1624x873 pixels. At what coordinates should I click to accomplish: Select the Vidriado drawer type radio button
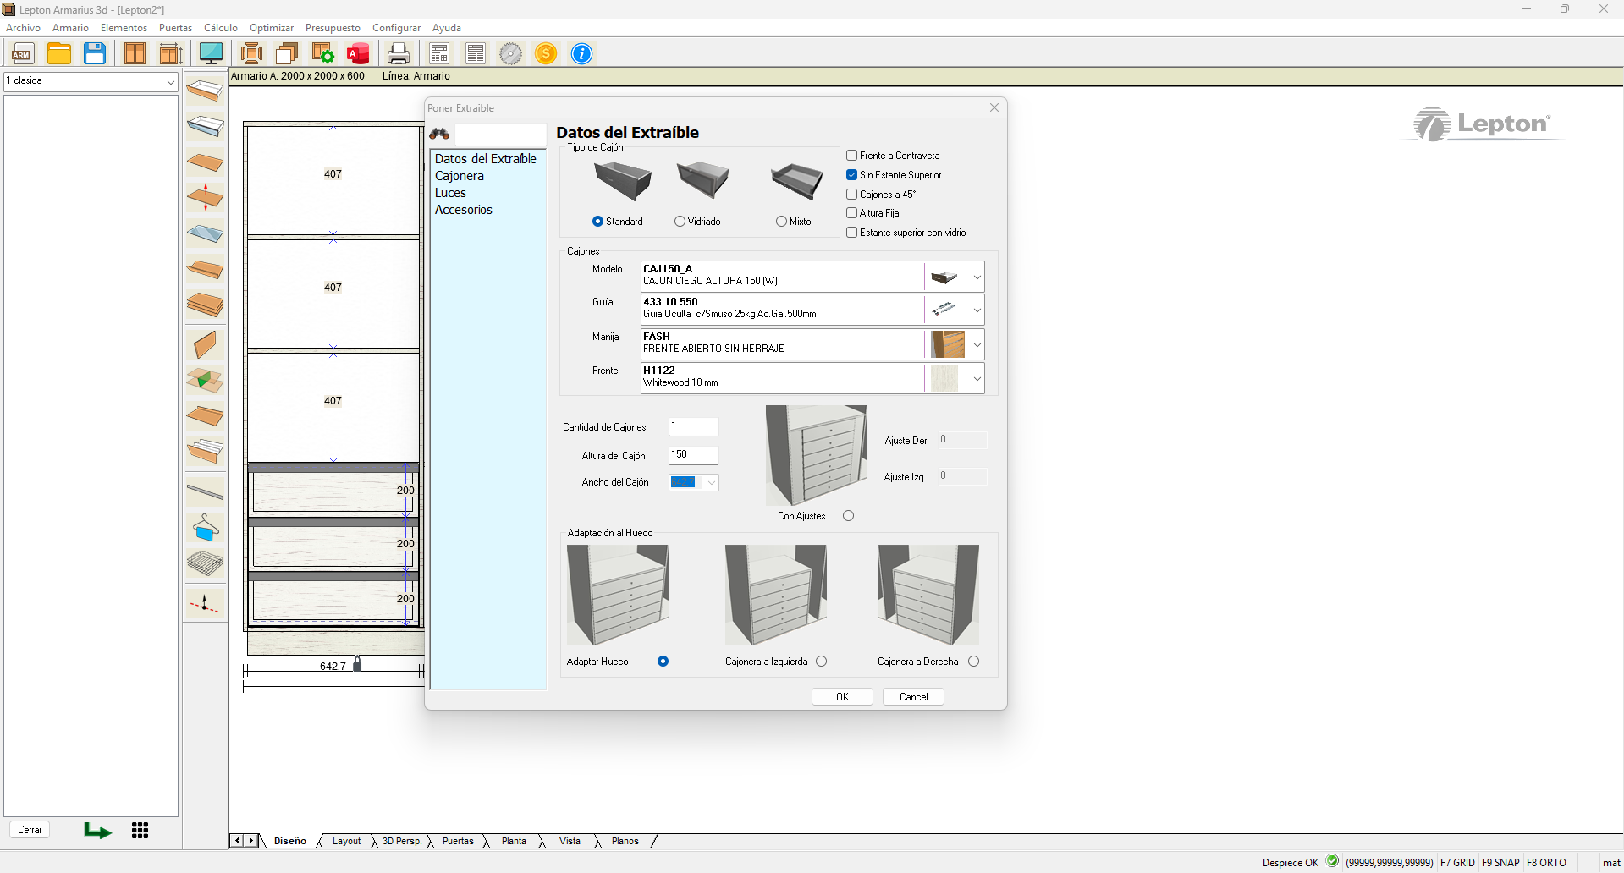pos(680,222)
